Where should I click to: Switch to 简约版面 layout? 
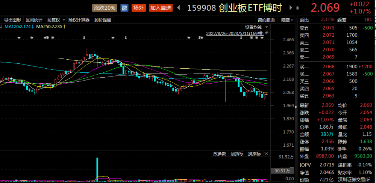[x=266, y=20]
